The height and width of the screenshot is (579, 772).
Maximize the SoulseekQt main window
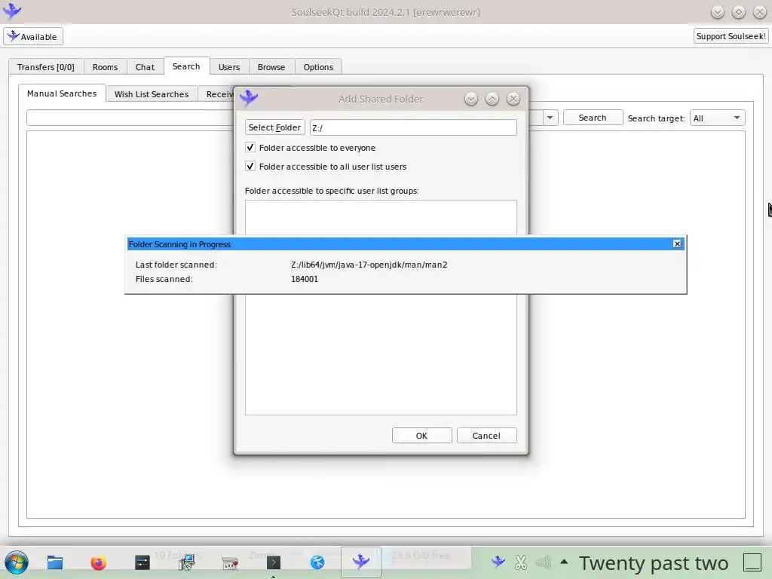739,12
